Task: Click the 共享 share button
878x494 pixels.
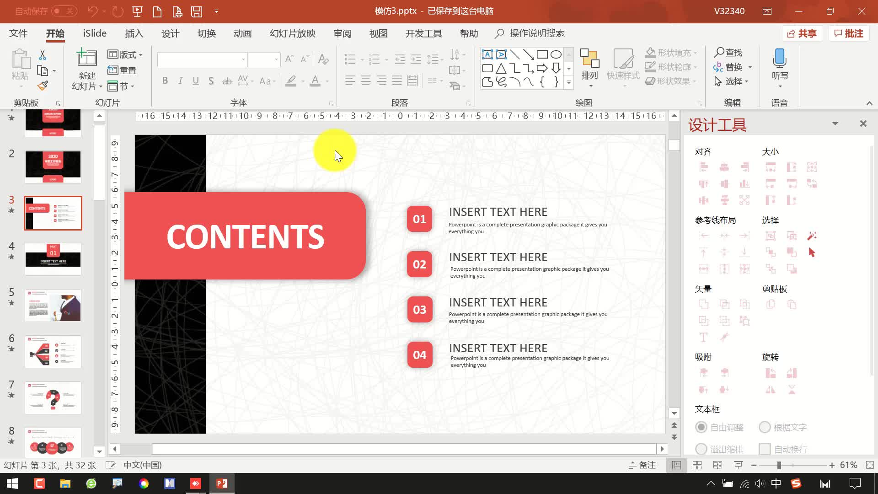Action: [803, 33]
